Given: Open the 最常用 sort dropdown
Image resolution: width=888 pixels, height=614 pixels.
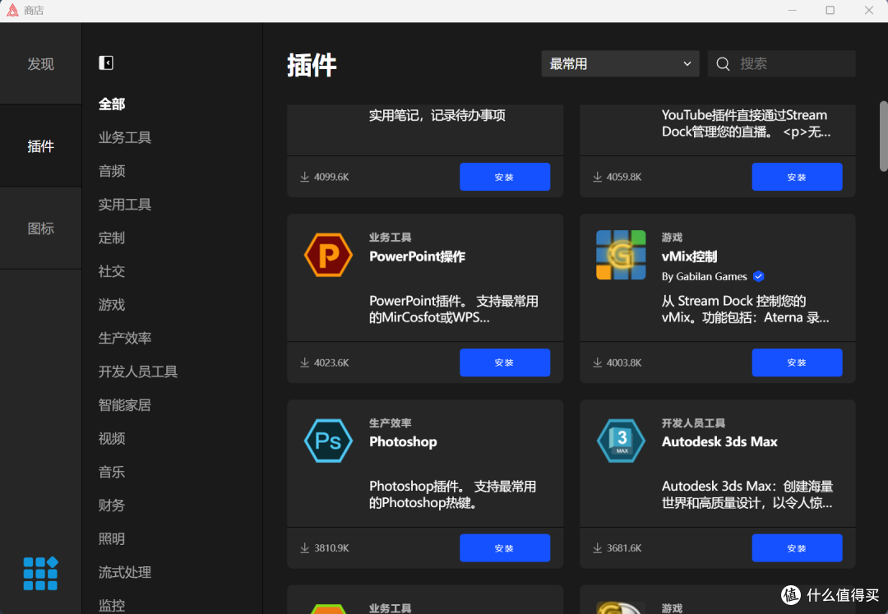Looking at the screenshot, I should pyautogui.click(x=620, y=63).
